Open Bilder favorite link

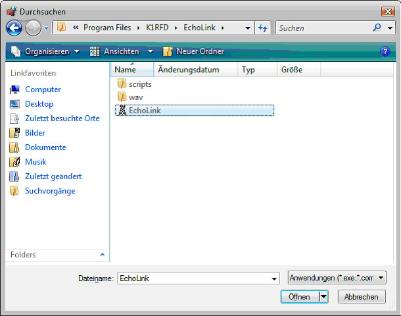tap(36, 133)
